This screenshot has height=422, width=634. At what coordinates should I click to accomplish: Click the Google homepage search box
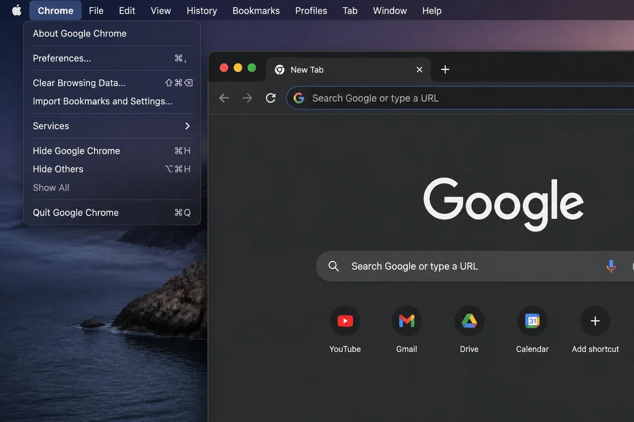click(475, 266)
